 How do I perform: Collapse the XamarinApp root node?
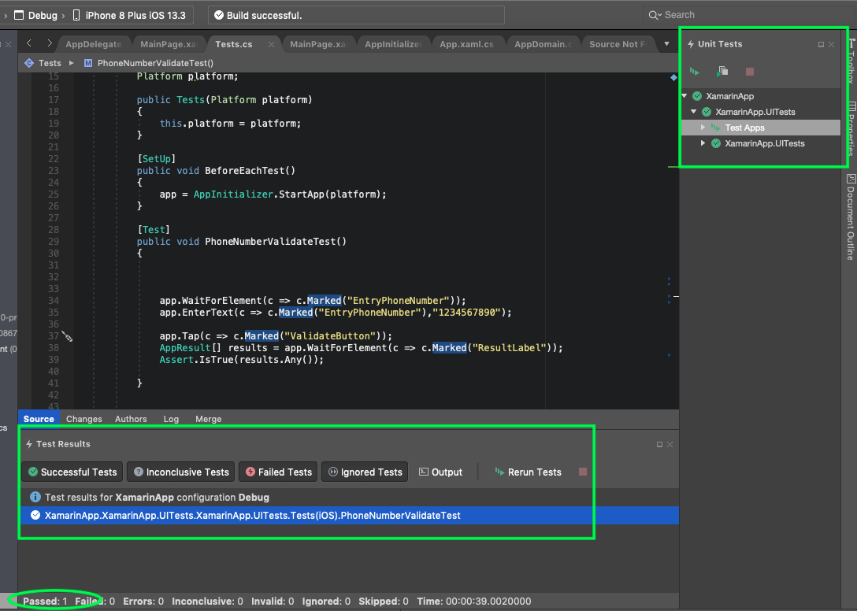point(684,96)
